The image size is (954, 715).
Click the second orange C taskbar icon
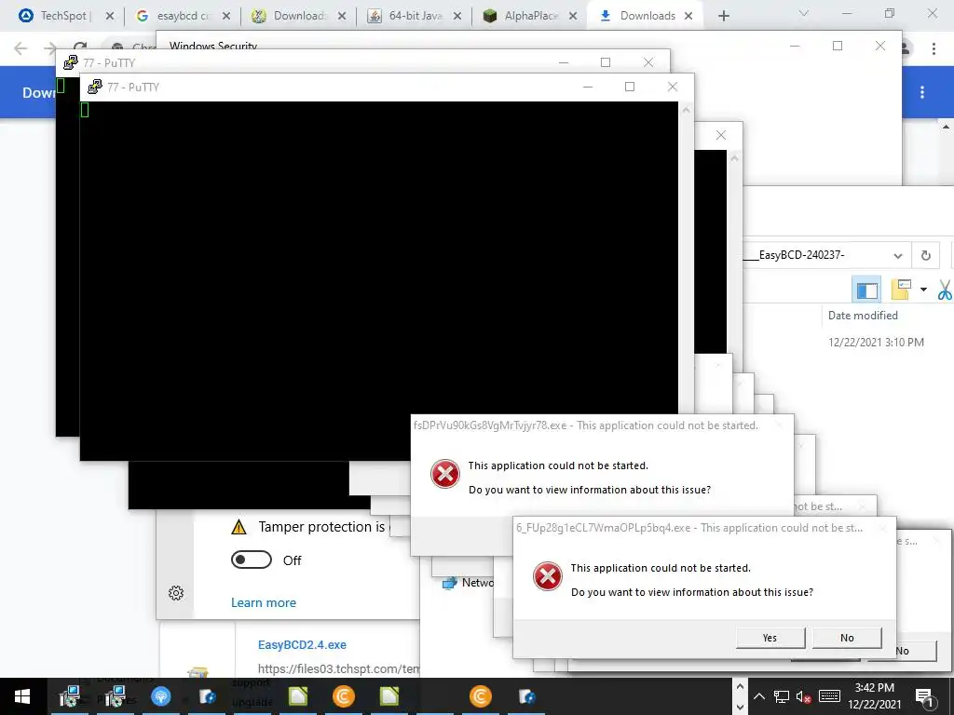481,696
